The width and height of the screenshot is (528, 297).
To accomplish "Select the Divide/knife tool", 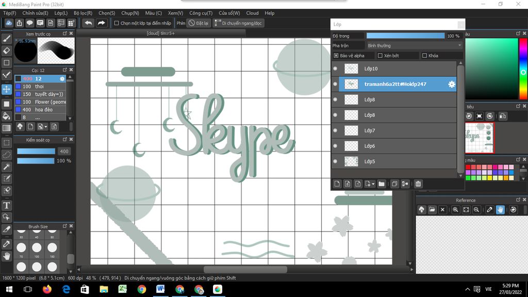I will pos(7,229).
